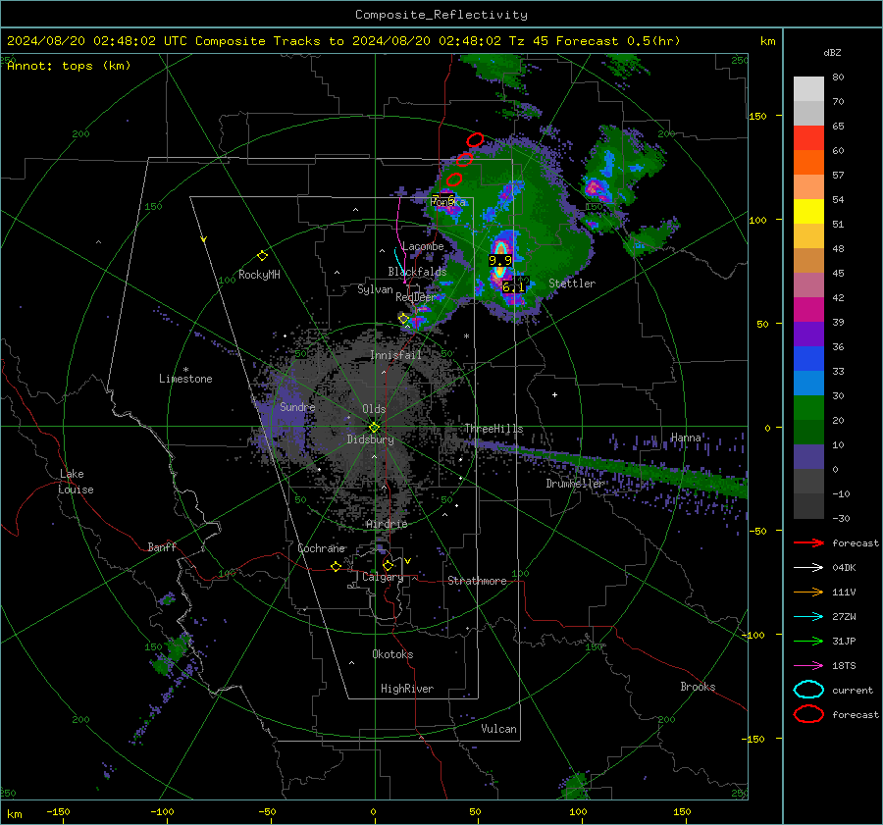
Task: Click the Cochrane label
Action: (321, 548)
